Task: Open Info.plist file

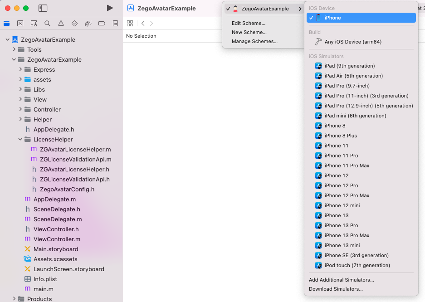Action: [x=45, y=279]
